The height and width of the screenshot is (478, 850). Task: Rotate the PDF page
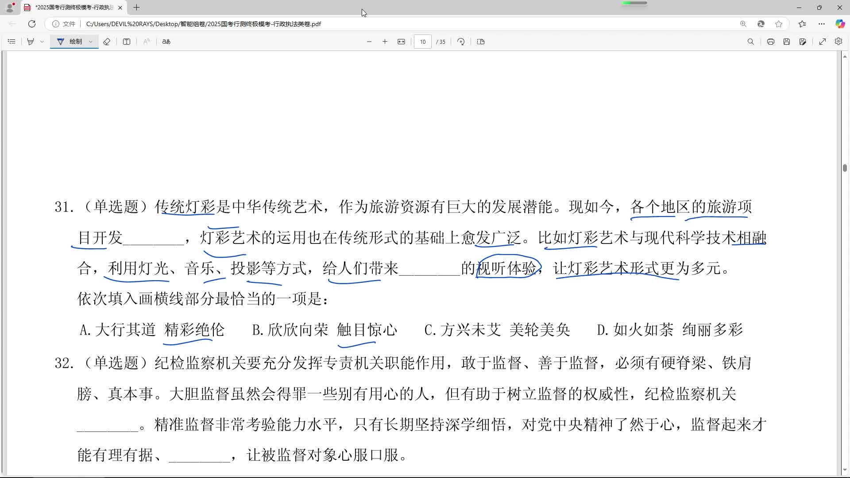pyautogui.click(x=461, y=42)
